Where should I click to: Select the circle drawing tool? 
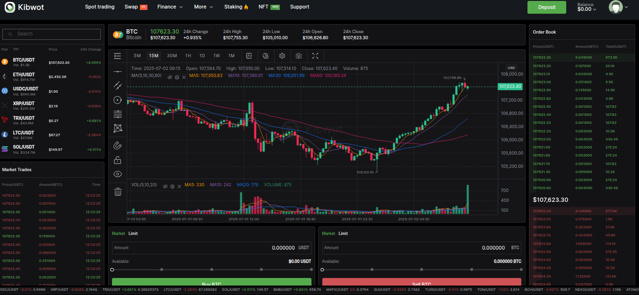[x=118, y=100]
